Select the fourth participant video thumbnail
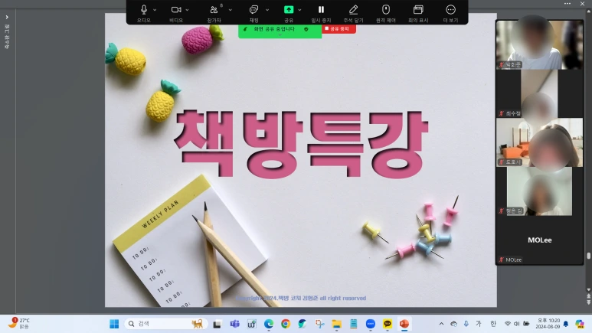The width and height of the screenshot is (592, 333). [539, 191]
